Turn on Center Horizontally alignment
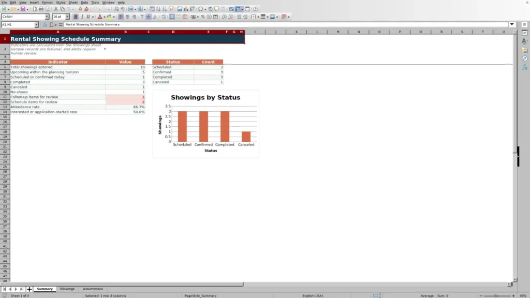 (x=127, y=17)
